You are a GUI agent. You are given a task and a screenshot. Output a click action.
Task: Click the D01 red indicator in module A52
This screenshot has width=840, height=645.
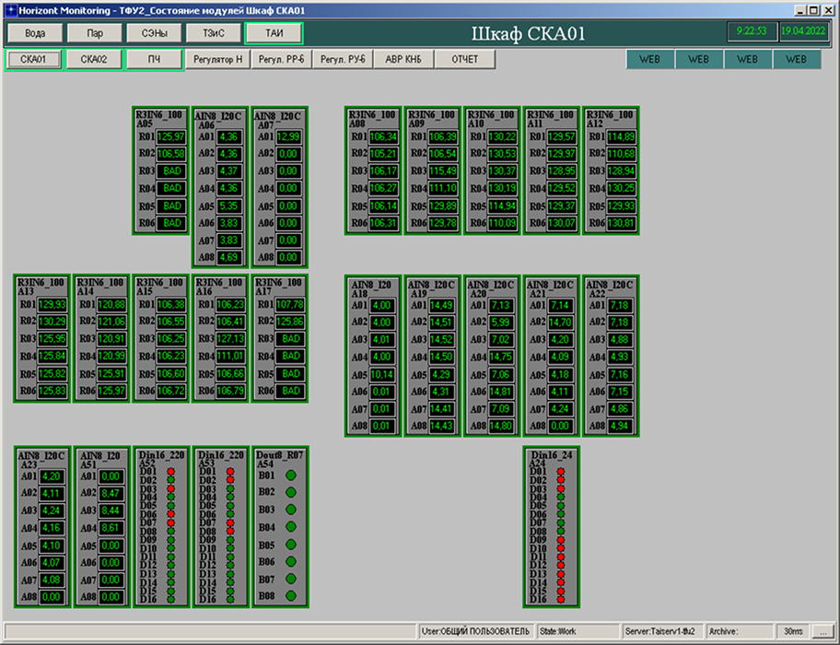(170, 472)
